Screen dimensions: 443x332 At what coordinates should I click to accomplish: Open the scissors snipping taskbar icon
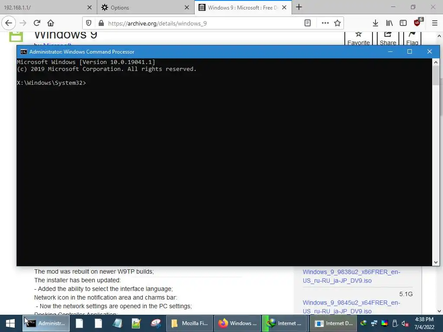pyautogui.click(x=156, y=323)
